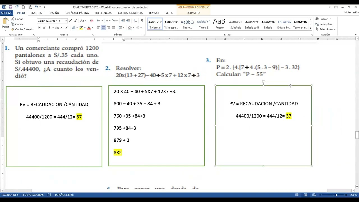
Task: Open the font size dropdown
Action: [x=66, y=21]
